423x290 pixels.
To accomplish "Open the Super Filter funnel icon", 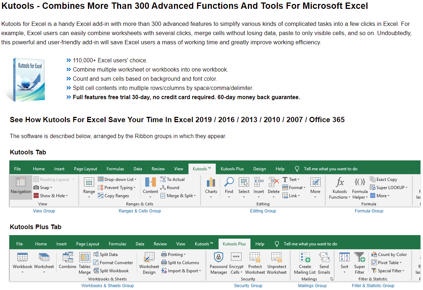I will (x=360, y=257).
